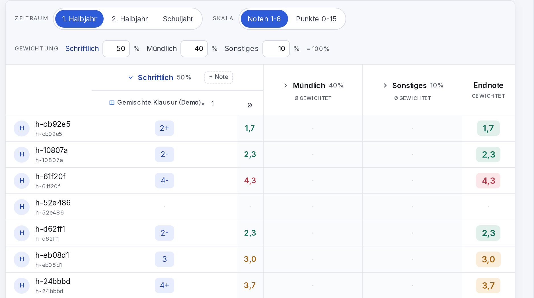
Task: Click the avatar of student h-eb08d1
Action: pos(22,259)
